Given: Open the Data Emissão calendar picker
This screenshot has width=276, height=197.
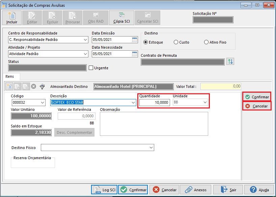Looking at the screenshot, I should pos(135,40).
